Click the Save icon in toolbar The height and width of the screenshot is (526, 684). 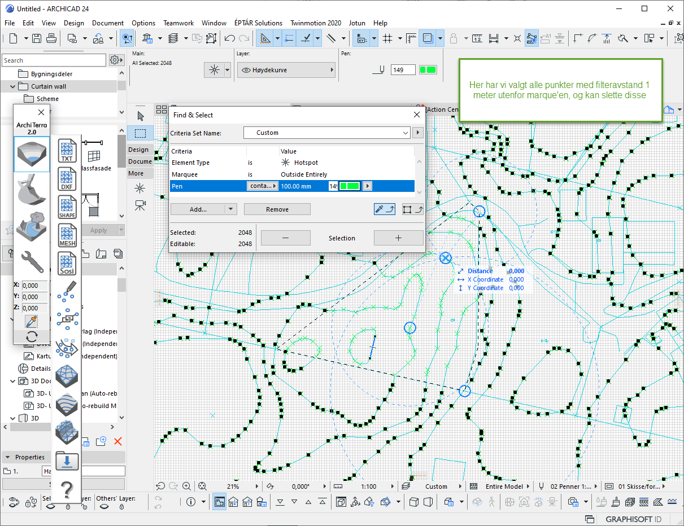click(x=37, y=38)
